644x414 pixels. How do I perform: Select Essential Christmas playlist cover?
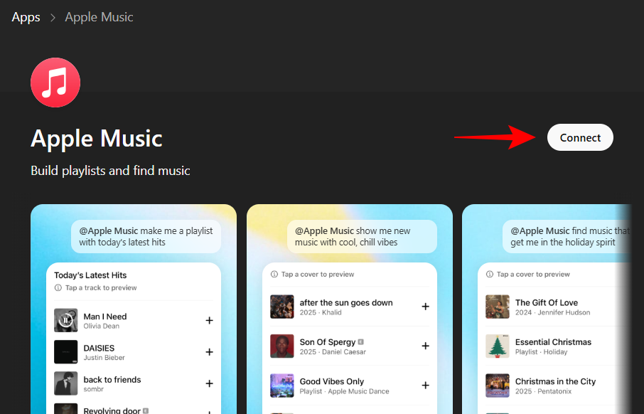(x=498, y=346)
